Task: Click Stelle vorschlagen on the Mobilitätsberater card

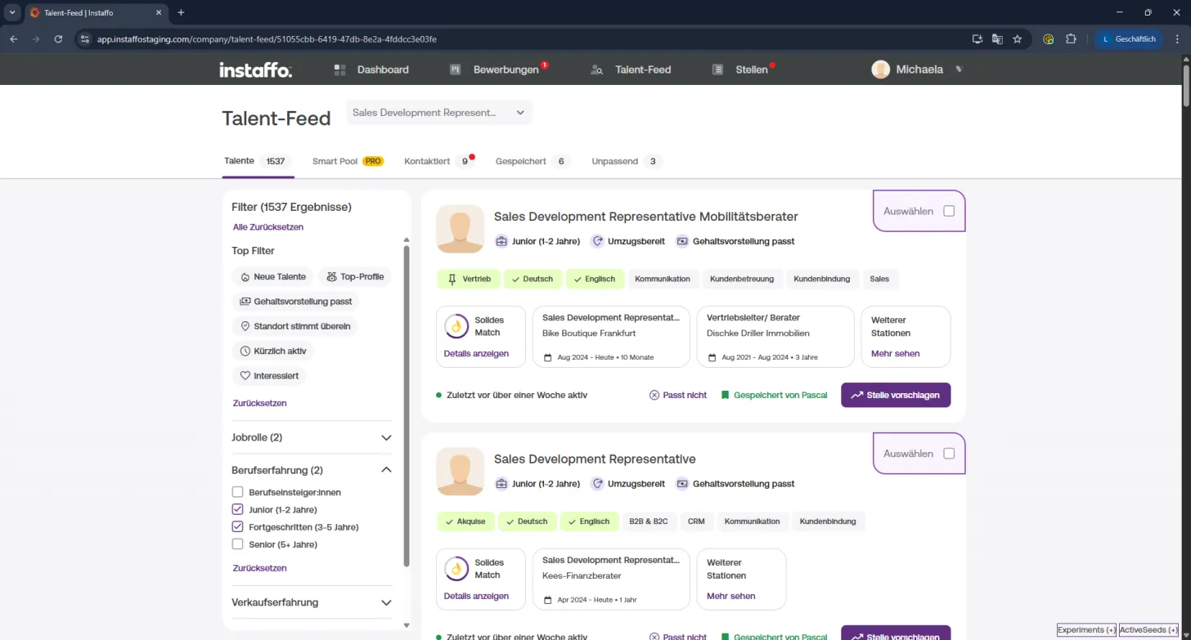Action: pyautogui.click(x=896, y=395)
